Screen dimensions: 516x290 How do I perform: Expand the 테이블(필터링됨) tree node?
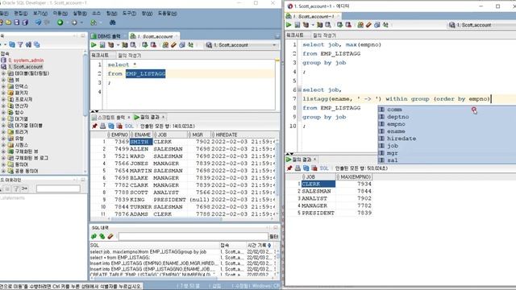(x=3, y=73)
